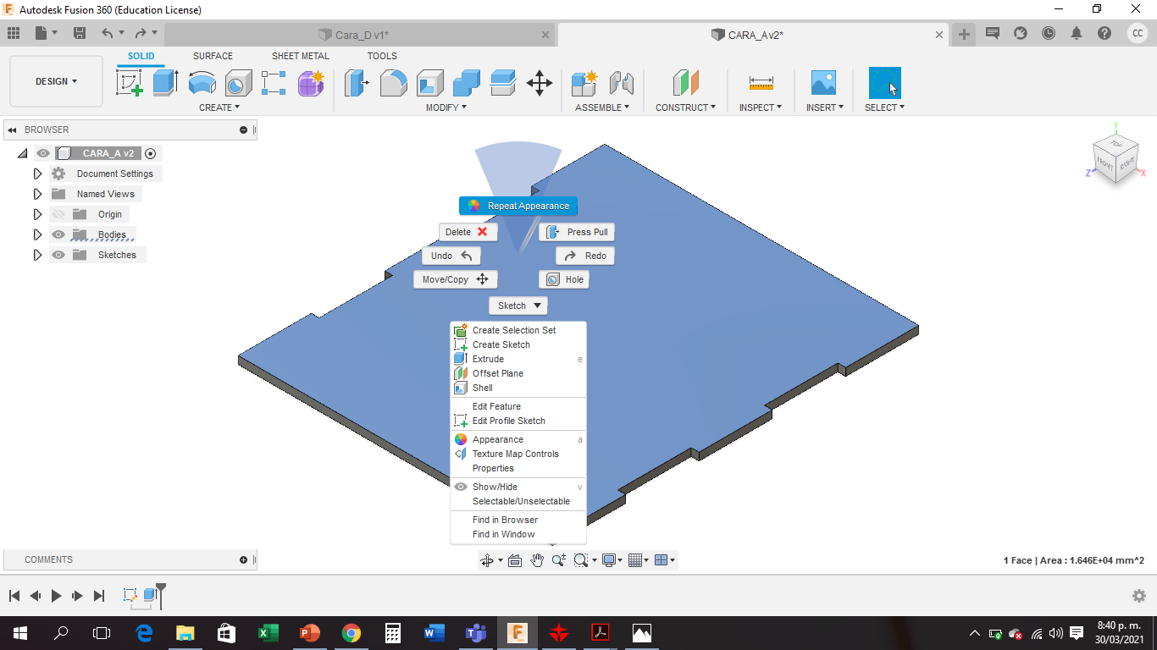The image size is (1157, 650).
Task: Choose Create Selection Set from context menu
Action: click(518, 330)
